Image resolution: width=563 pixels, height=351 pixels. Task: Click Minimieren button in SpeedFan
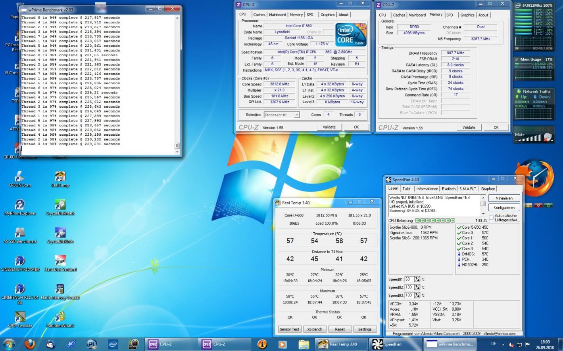(x=504, y=198)
